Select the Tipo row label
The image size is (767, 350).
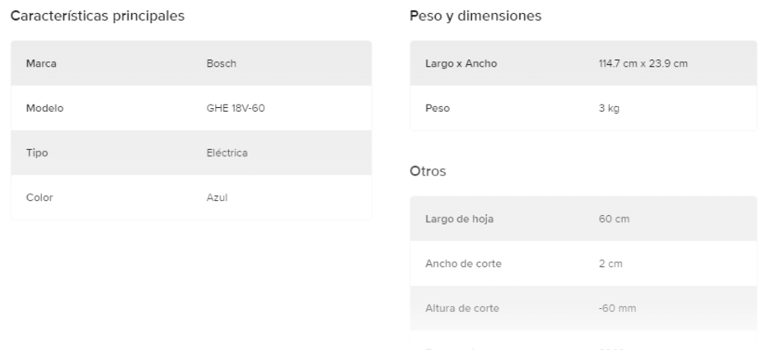[x=38, y=152]
